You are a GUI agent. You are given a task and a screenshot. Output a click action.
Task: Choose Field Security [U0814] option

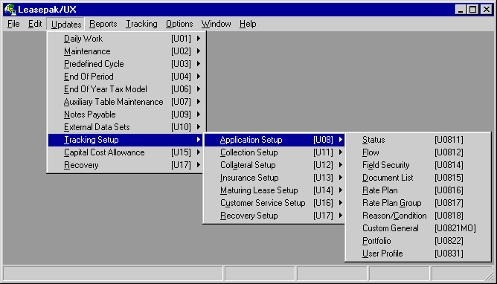tap(417, 165)
